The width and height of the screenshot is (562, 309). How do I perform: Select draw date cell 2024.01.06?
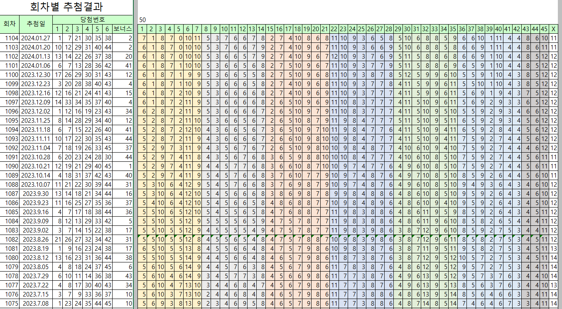[x=36, y=66]
